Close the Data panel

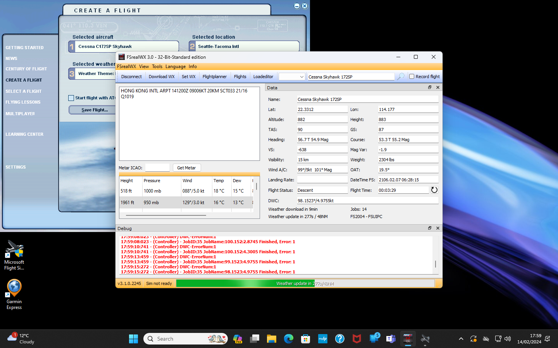(x=438, y=87)
